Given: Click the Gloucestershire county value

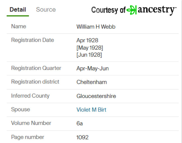Looking at the screenshot, I should pyautogui.click(x=96, y=96).
